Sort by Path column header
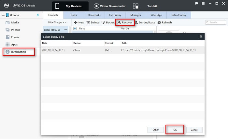Image resolution: width=228 pixels, height=139 pixels. [x=163, y=43]
